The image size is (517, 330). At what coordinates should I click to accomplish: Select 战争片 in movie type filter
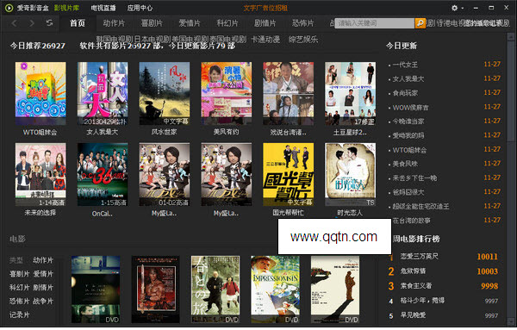click(43, 301)
